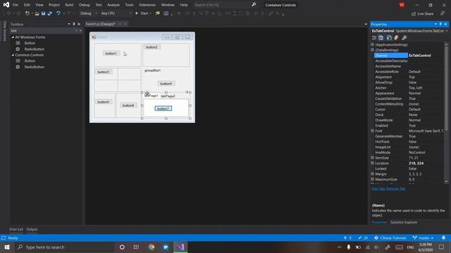Image resolution: width=451 pixels, height=253 pixels.
Task: Open the Analyze menu
Action: 113,5
